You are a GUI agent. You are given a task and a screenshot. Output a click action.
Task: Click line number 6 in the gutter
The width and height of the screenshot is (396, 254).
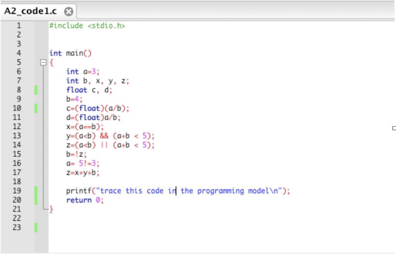19,72
